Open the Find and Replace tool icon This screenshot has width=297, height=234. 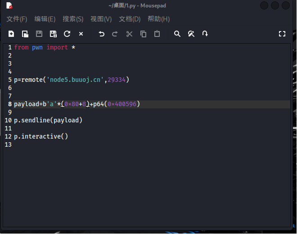pyautogui.click(x=191, y=34)
